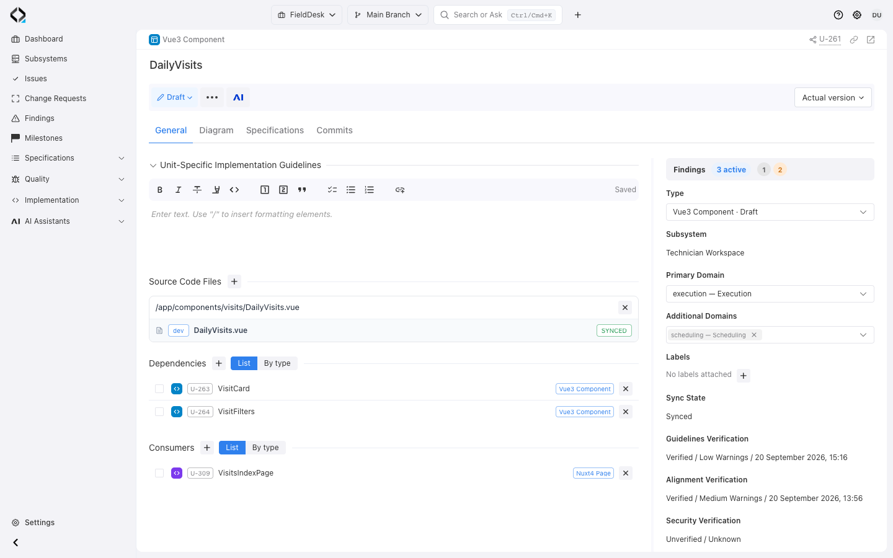Open the Primary Domain dropdown

(770, 294)
